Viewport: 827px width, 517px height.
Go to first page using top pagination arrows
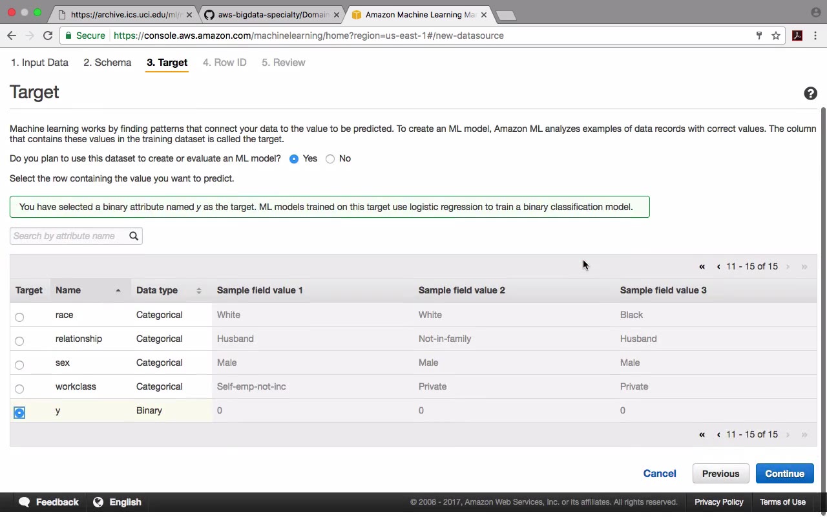tap(702, 266)
